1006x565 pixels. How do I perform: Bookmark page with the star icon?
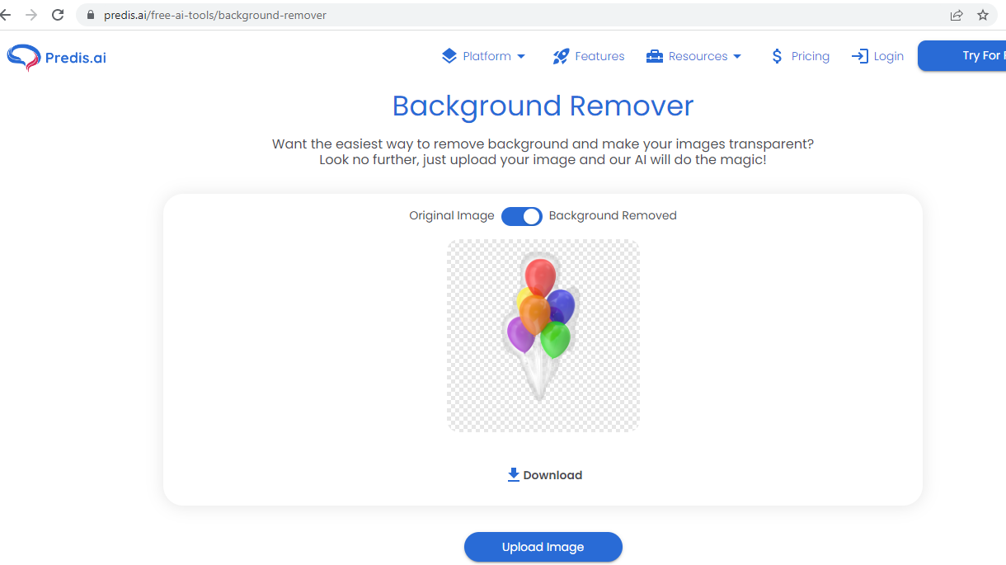click(x=982, y=15)
